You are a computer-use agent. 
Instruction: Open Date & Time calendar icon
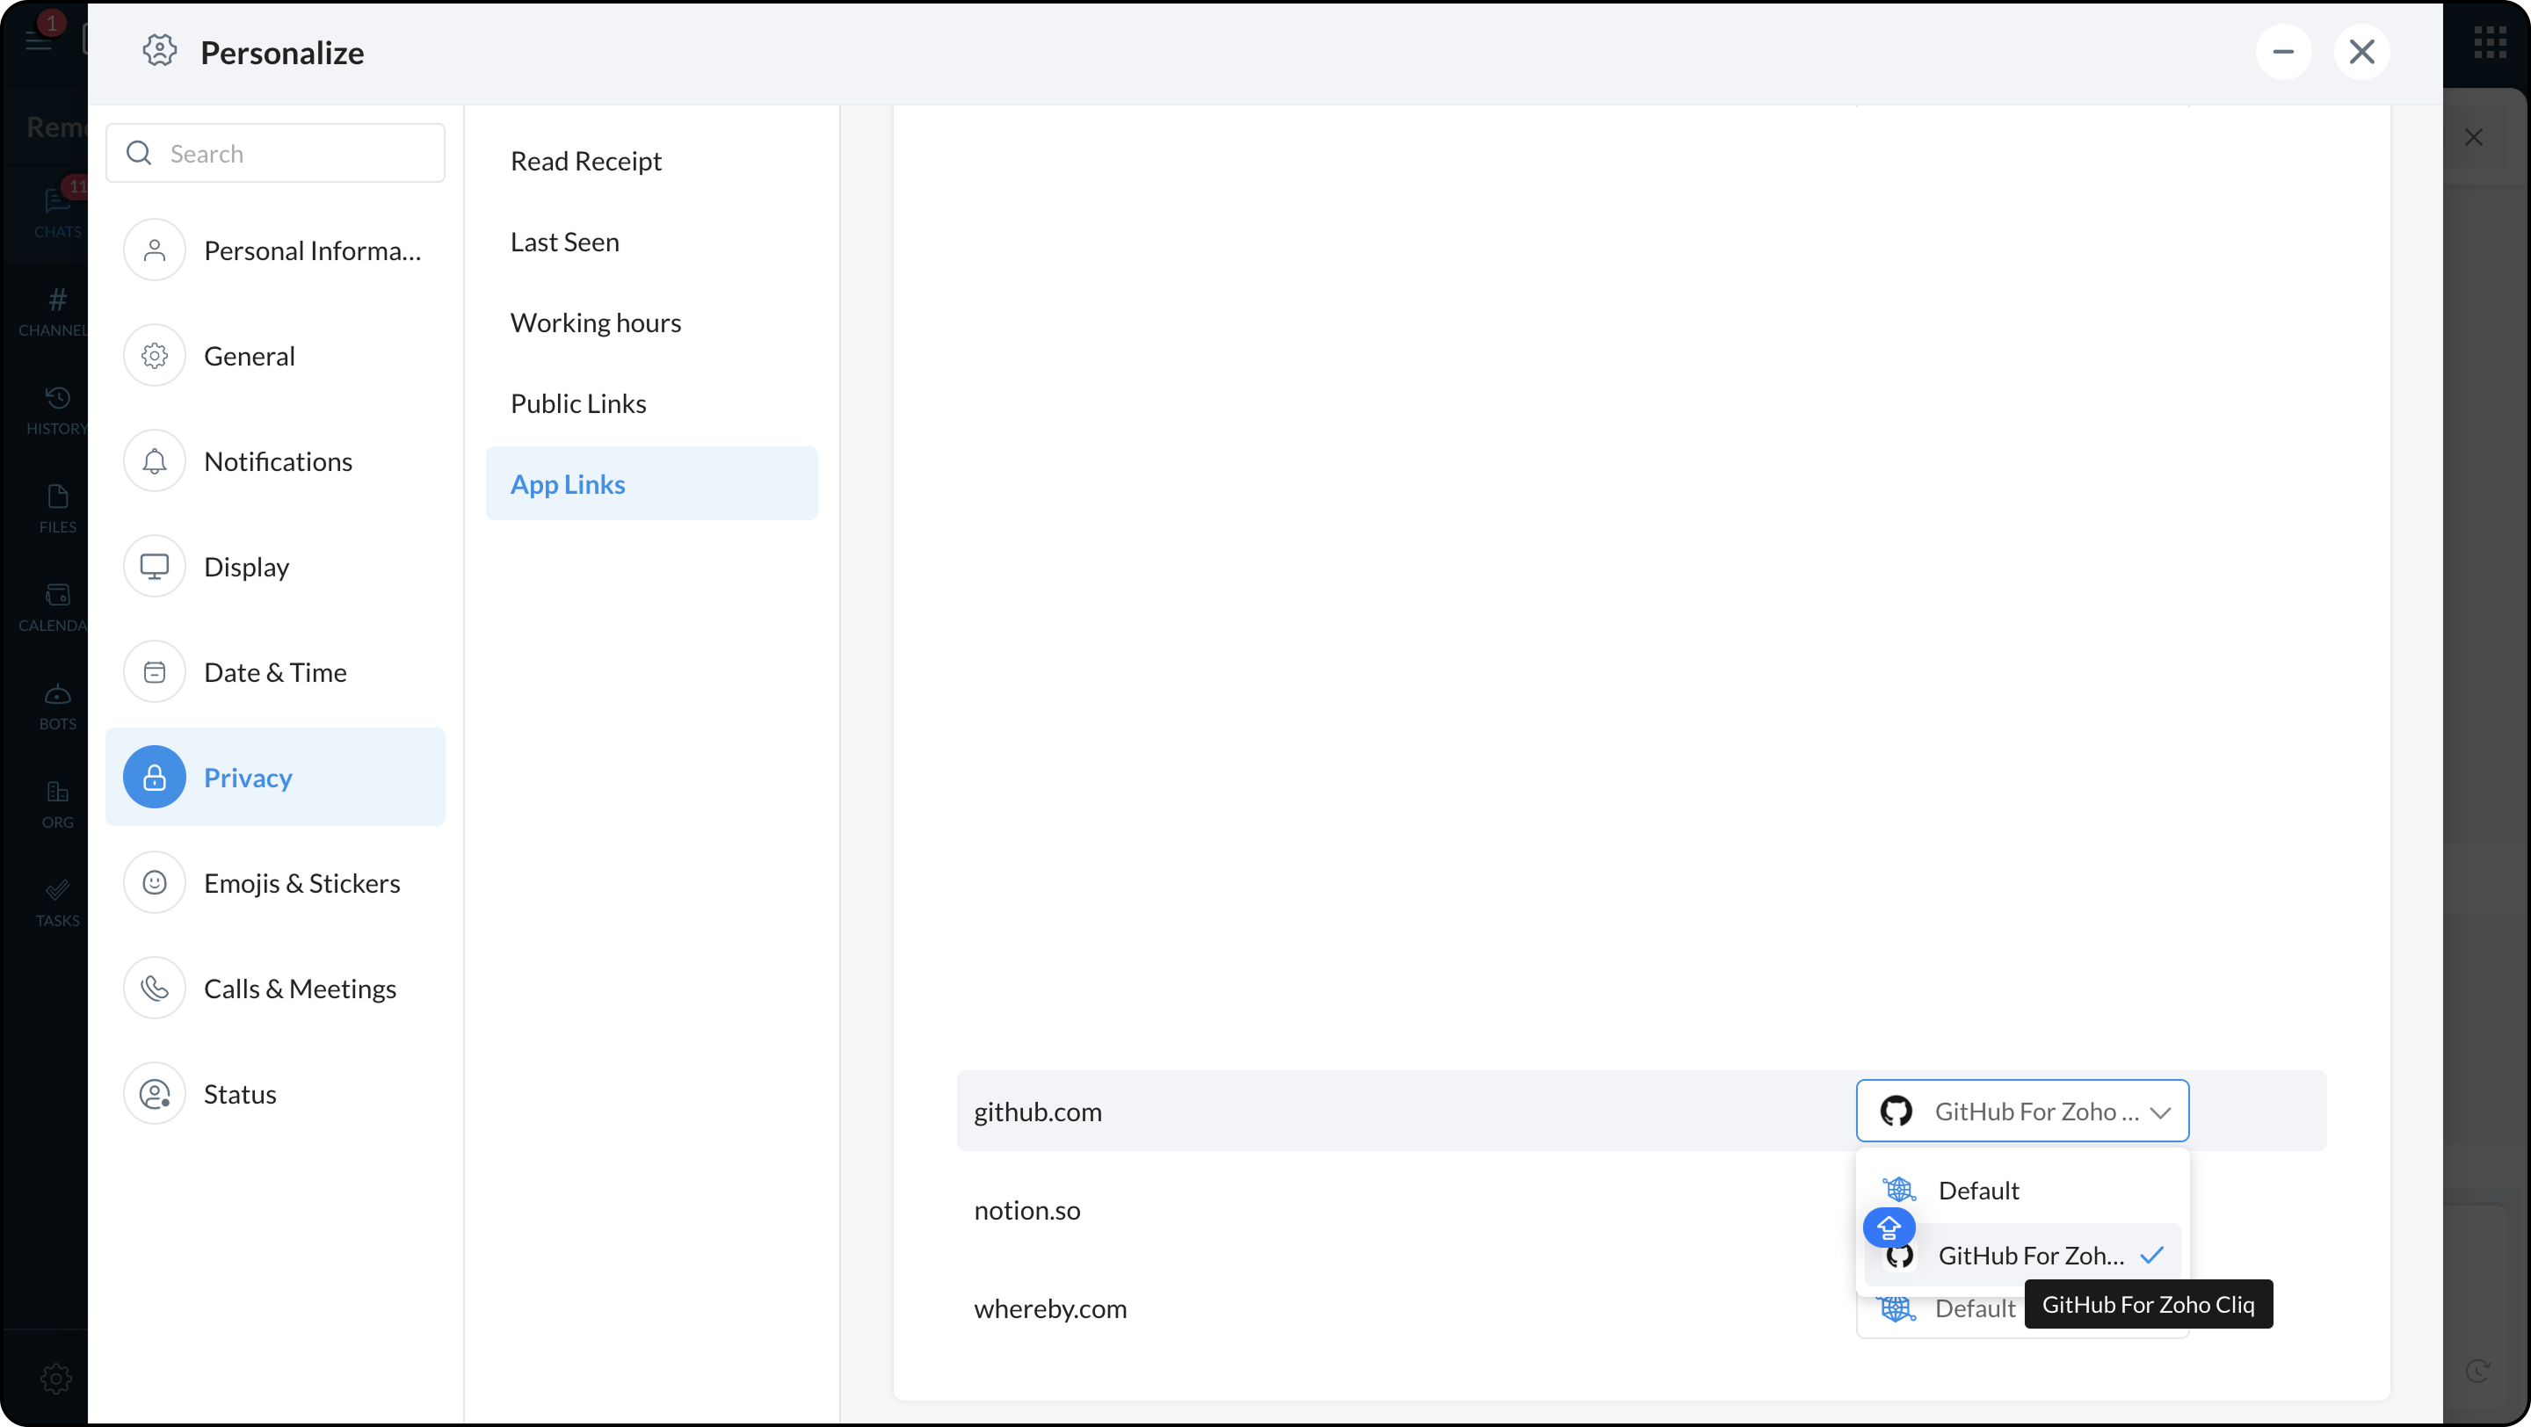pyautogui.click(x=155, y=671)
